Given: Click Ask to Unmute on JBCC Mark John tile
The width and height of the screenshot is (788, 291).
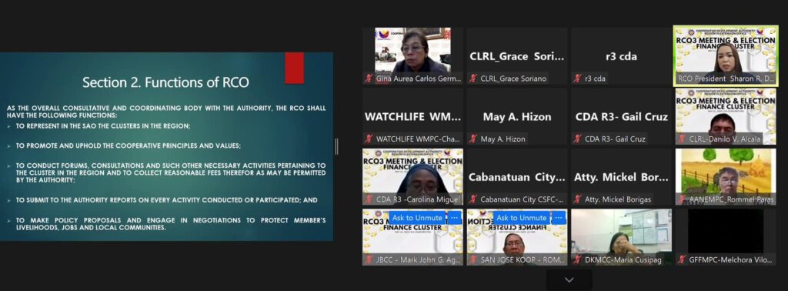Looking at the screenshot, I should [417, 218].
